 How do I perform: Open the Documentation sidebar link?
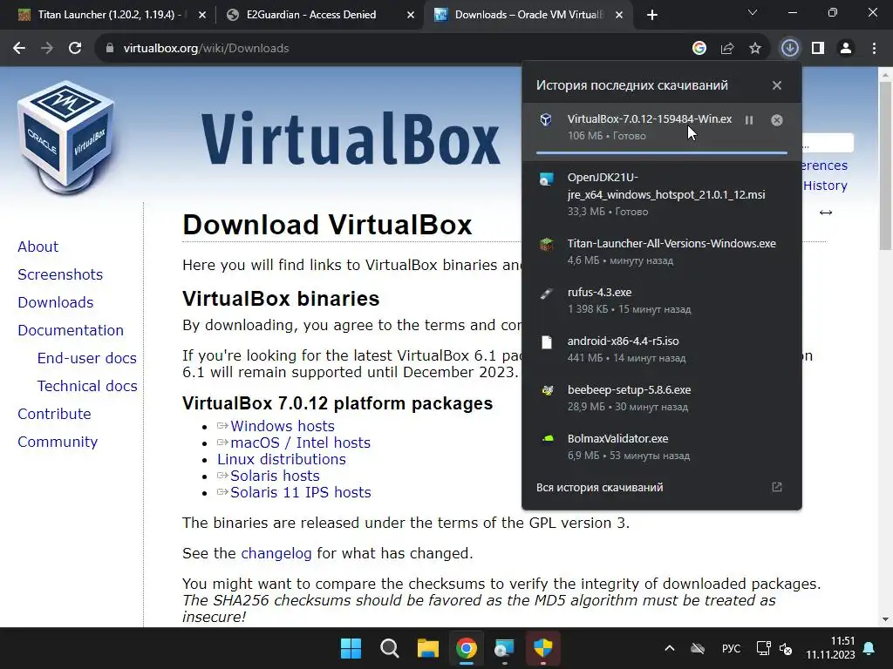click(71, 330)
